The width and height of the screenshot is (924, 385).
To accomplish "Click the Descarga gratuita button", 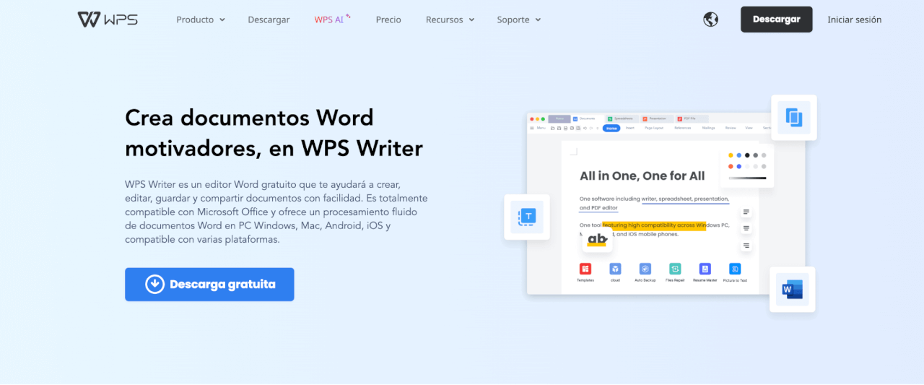I will (209, 285).
